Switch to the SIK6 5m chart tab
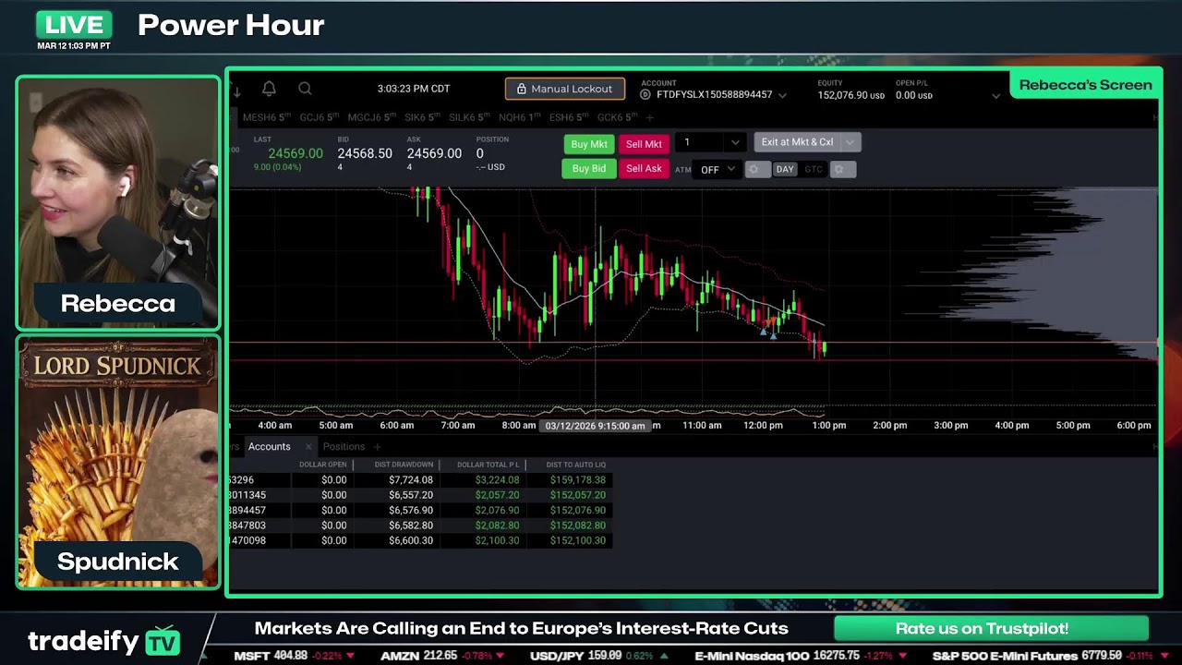The image size is (1182, 665). pyautogui.click(x=423, y=117)
